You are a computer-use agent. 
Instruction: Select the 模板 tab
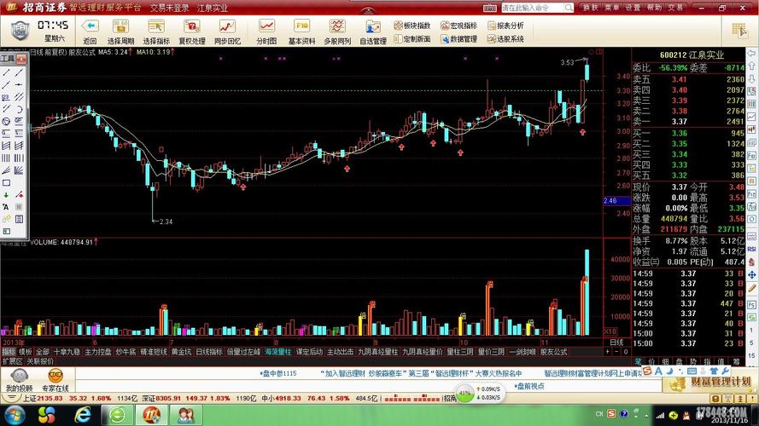(x=25, y=352)
